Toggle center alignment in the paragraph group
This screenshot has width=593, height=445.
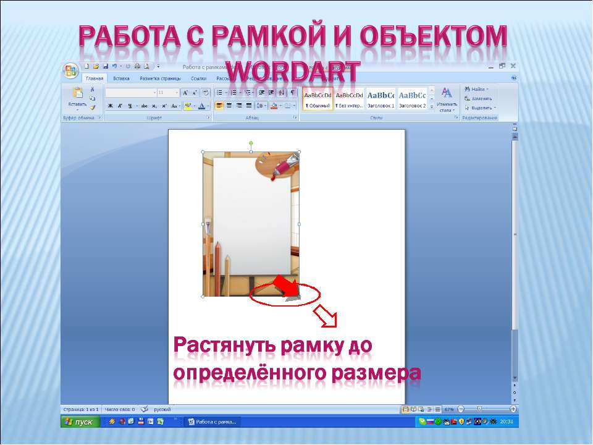[229, 106]
